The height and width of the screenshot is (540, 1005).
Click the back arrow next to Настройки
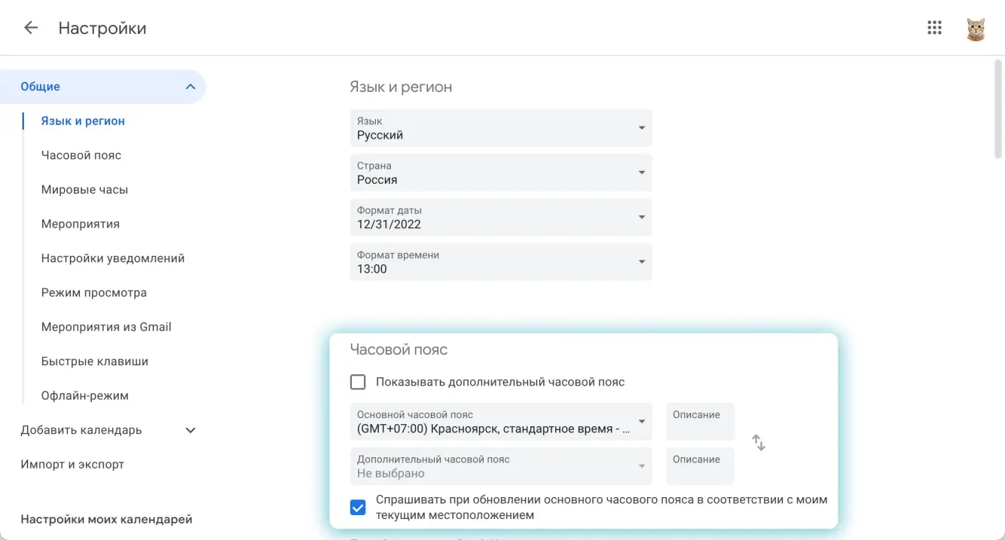click(31, 28)
